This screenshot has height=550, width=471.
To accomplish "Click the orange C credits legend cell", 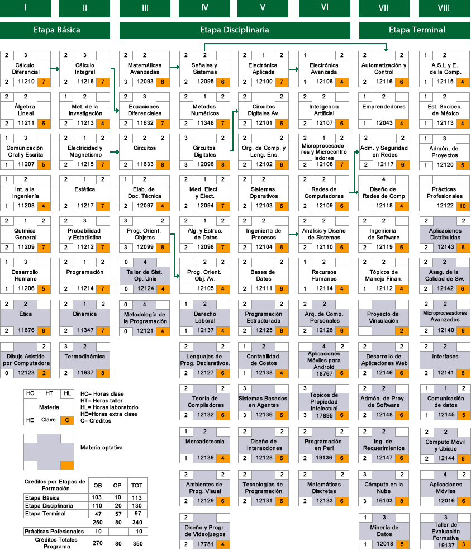I will coord(67,420).
